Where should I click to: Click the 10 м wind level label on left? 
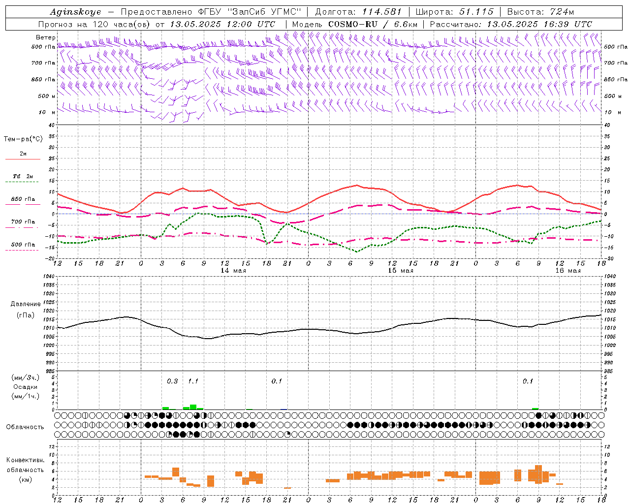(x=47, y=113)
